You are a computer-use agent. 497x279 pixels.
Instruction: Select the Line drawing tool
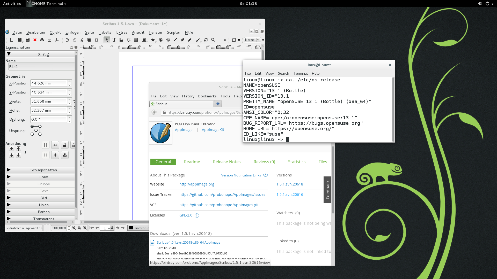click(175, 40)
